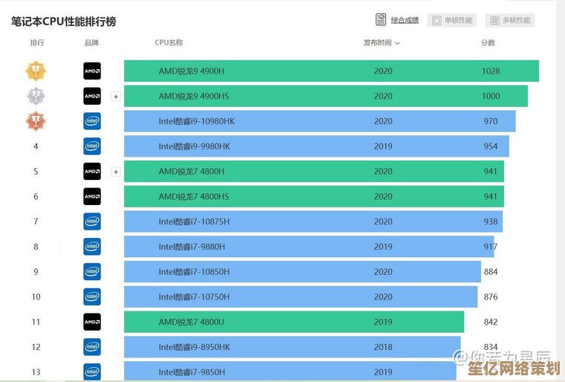Click score 842 of 4800U
This screenshot has width=565, height=382.
tap(491, 322)
